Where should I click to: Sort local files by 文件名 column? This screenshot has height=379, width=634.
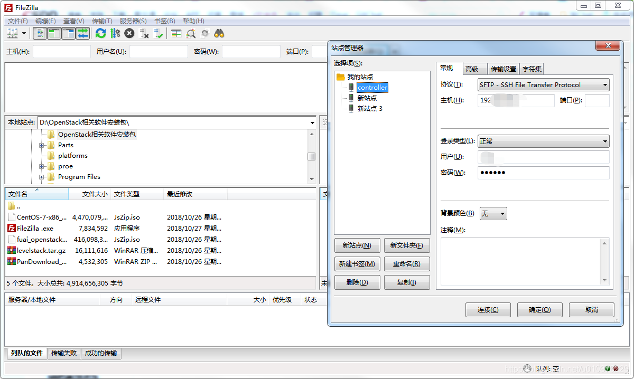pyautogui.click(x=37, y=194)
